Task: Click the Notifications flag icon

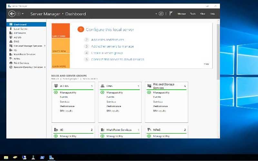Action: [171, 14]
